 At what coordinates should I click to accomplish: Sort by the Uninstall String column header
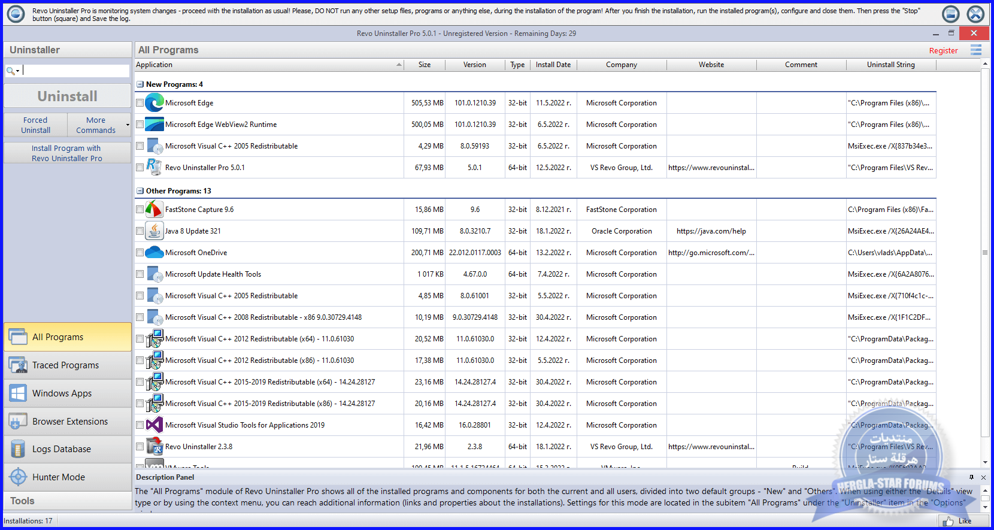[891, 65]
